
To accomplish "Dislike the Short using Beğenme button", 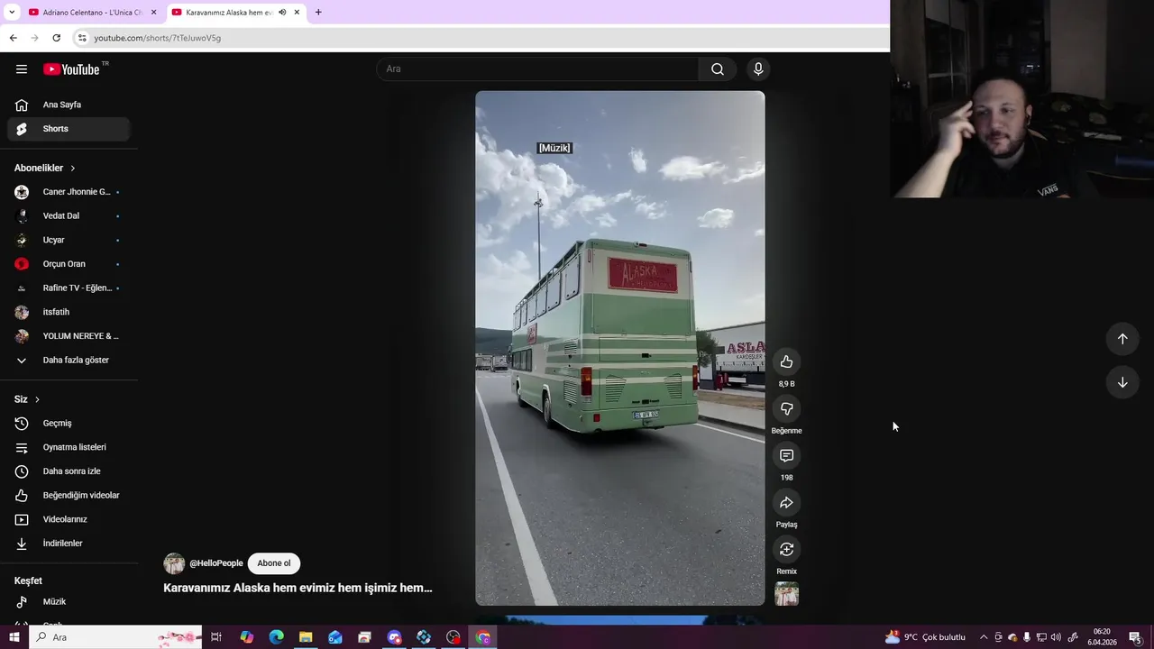I will point(786,408).
